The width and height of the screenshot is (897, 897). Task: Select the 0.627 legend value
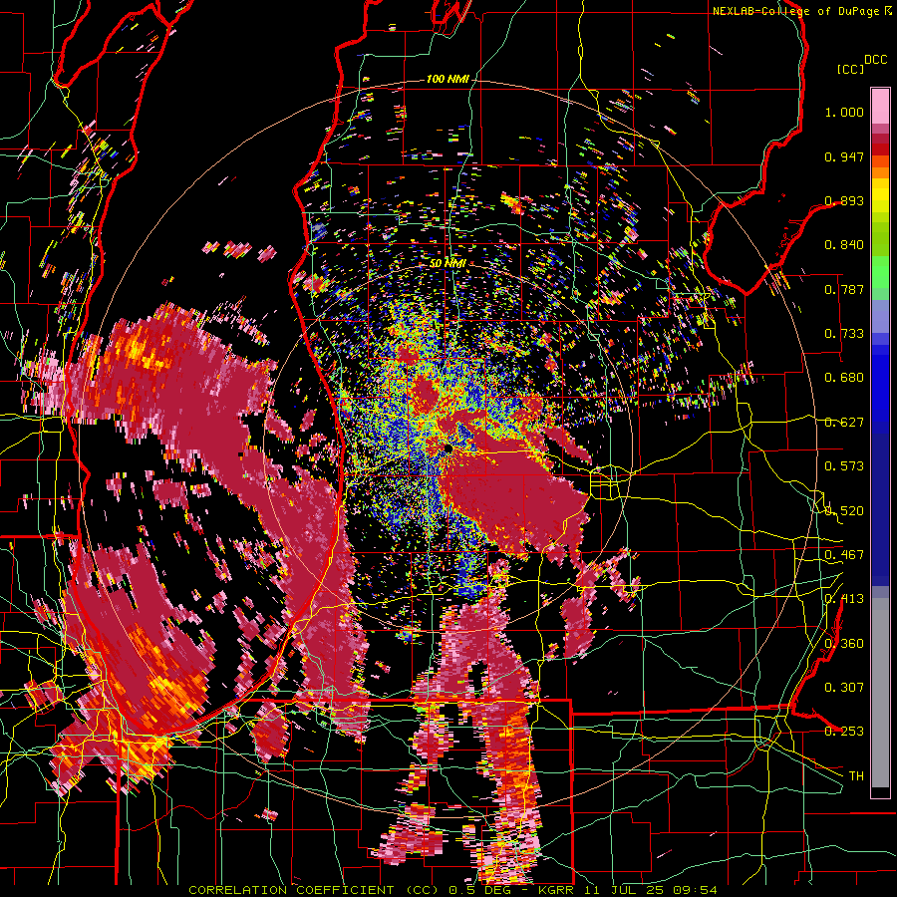click(844, 423)
